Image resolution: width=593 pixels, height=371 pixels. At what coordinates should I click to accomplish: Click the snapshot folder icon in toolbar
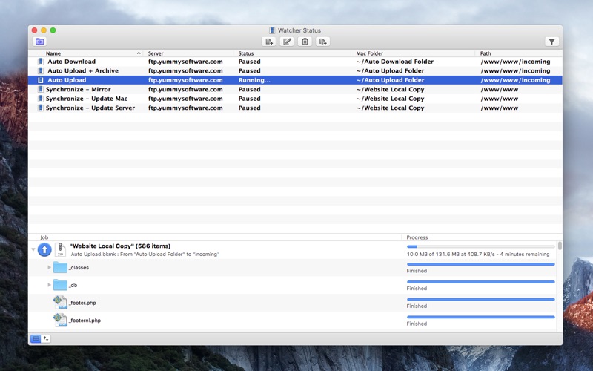[39, 42]
